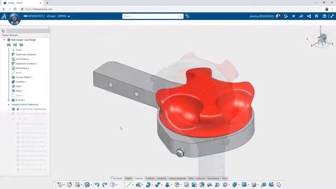This screenshot has height=189, width=336.
Task: Open the Help question-mark icon in header
Action: [324, 16]
